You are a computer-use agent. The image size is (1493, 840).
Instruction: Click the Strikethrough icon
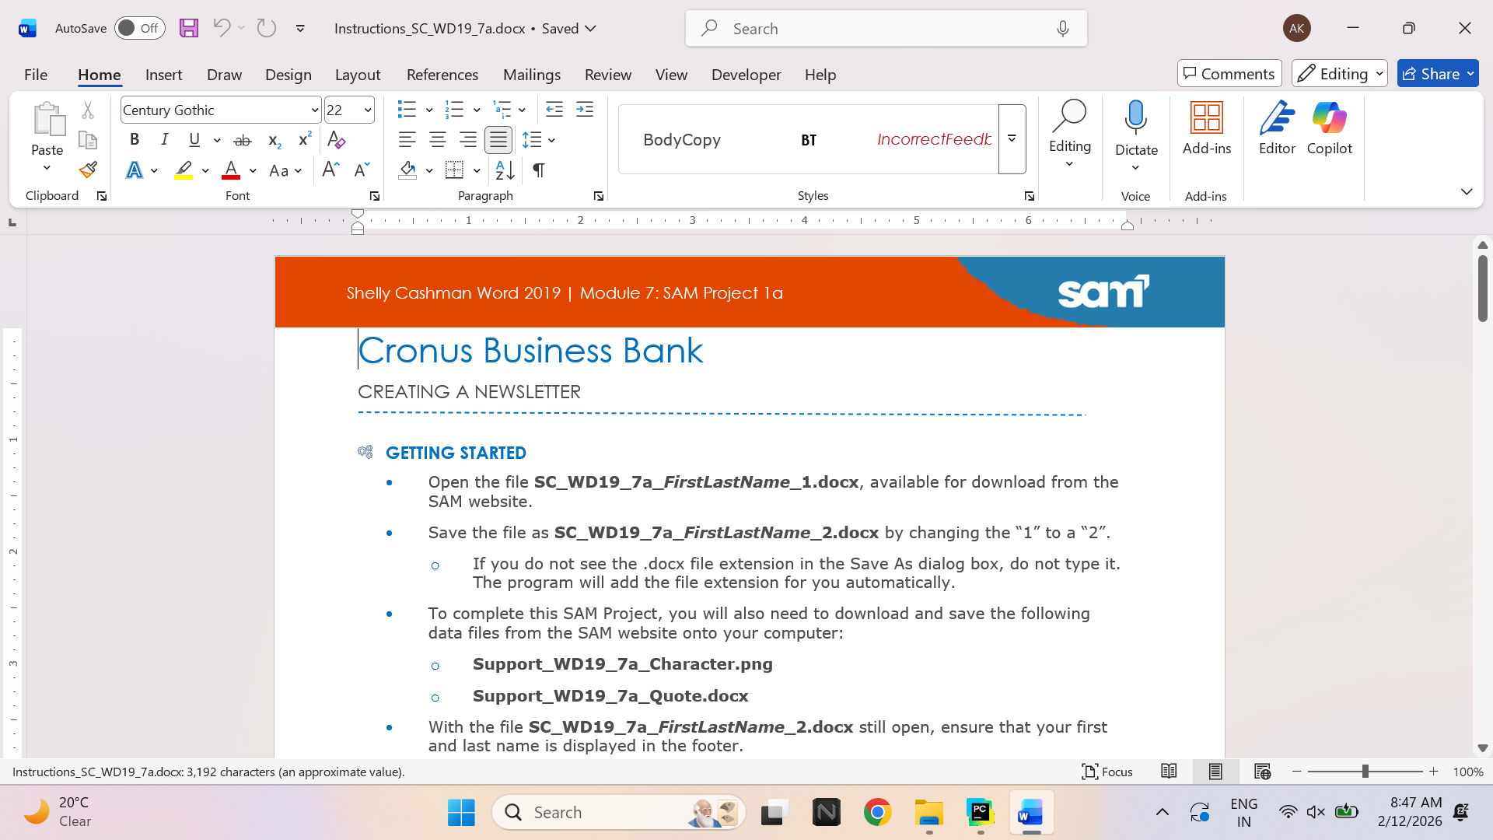243,140
